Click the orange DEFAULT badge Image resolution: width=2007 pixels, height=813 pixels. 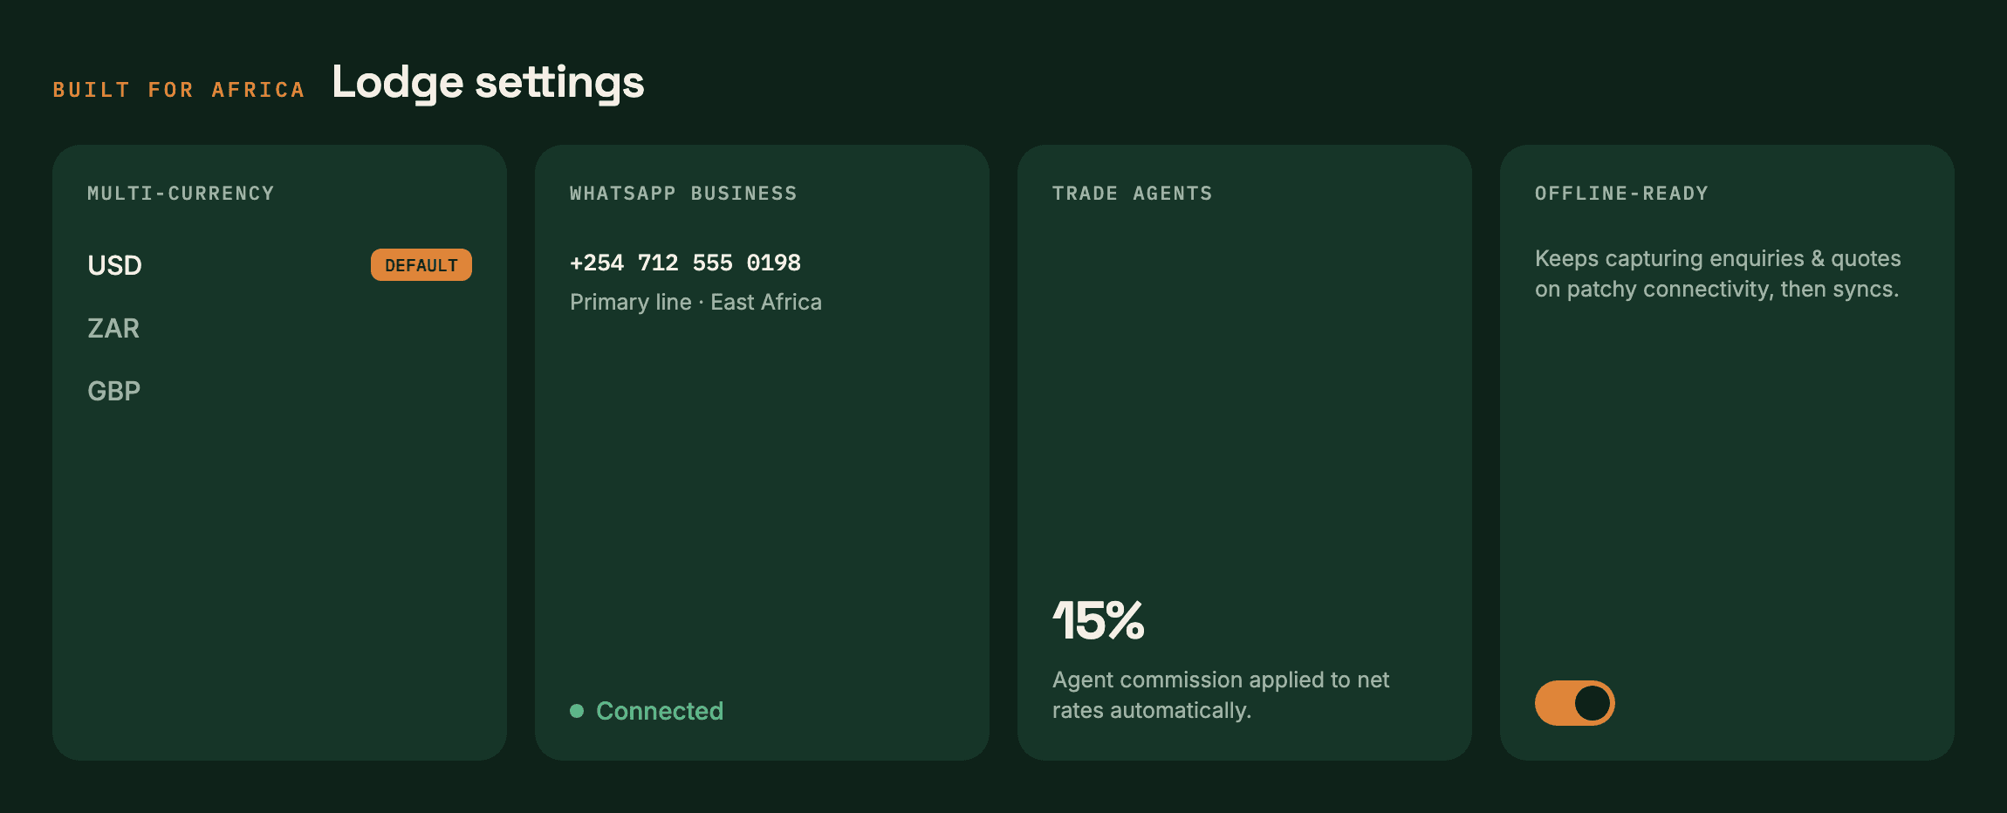tap(421, 265)
